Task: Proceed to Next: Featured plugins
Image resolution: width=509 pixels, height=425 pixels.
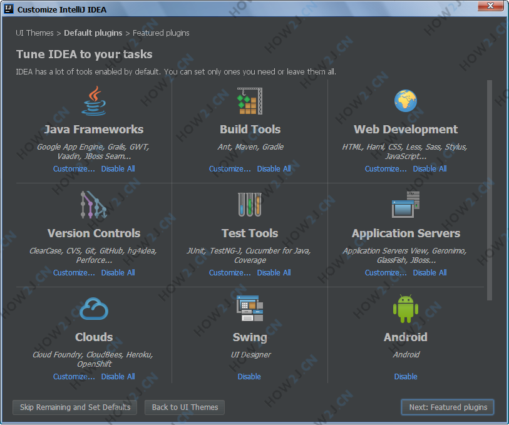Action: pyautogui.click(x=448, y=407)
